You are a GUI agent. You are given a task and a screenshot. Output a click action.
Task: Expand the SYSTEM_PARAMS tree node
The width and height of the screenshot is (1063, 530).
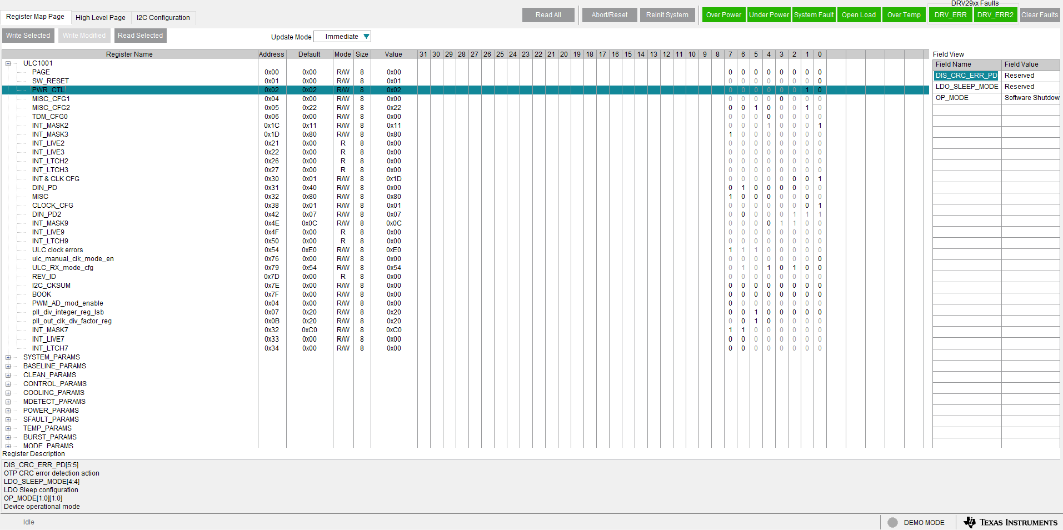pos(8,357)
